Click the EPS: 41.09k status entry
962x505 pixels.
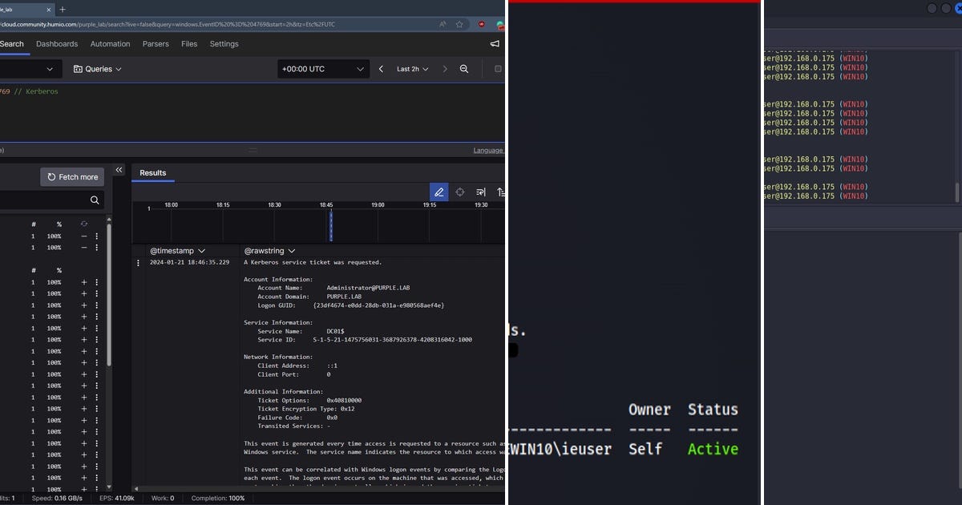tap(118, 499)
